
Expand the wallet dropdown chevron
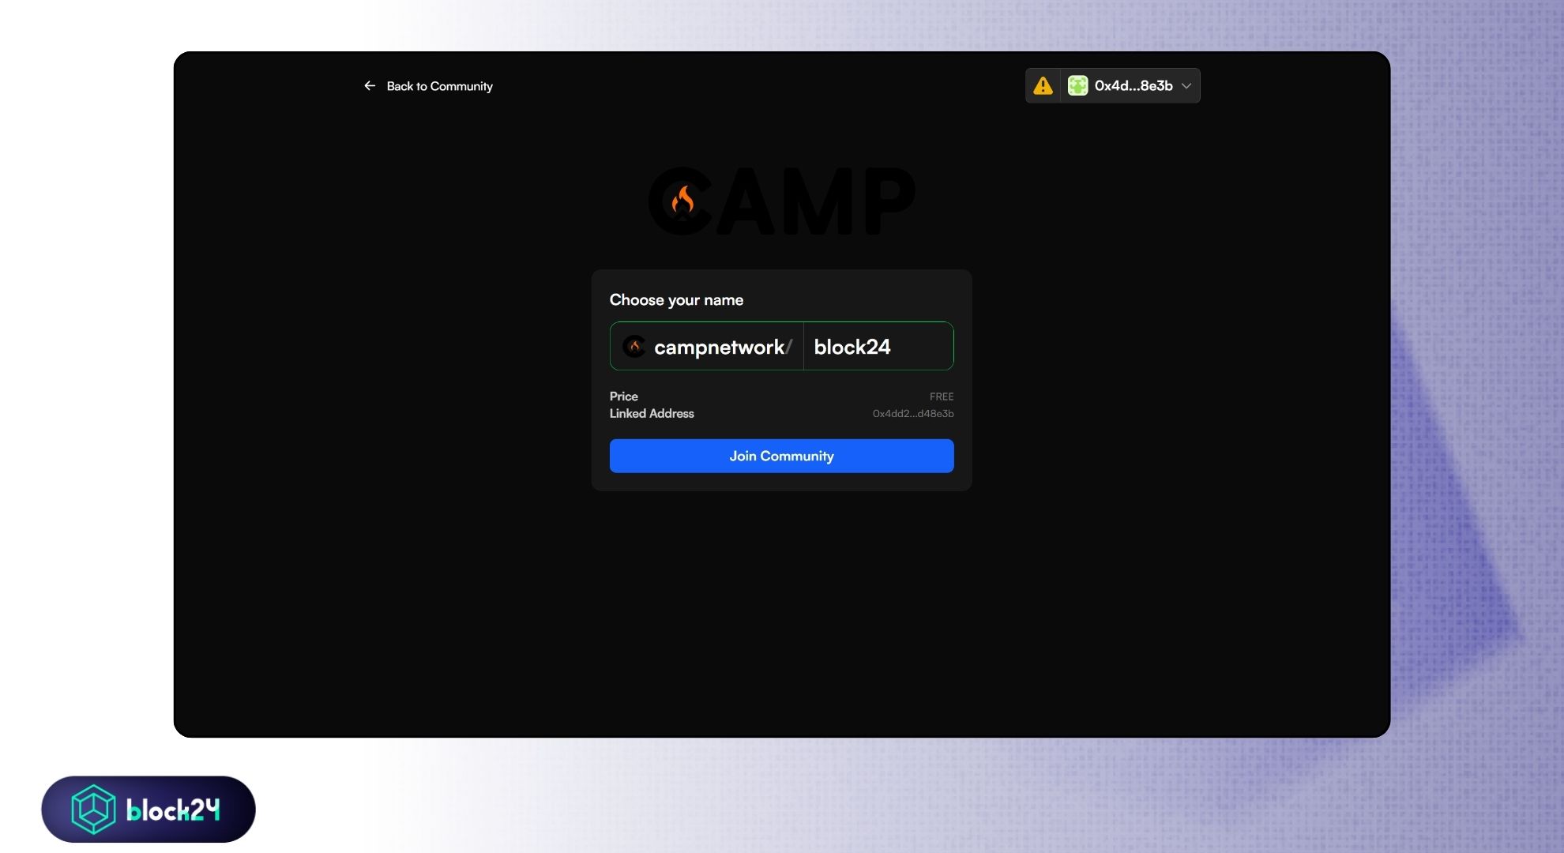point(1186,86)
